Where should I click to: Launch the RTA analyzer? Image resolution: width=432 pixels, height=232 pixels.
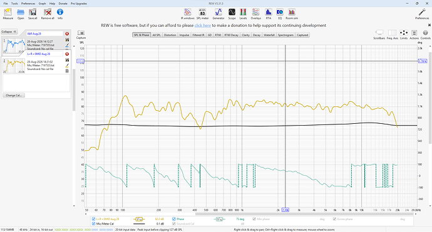[x=269, y=14]
